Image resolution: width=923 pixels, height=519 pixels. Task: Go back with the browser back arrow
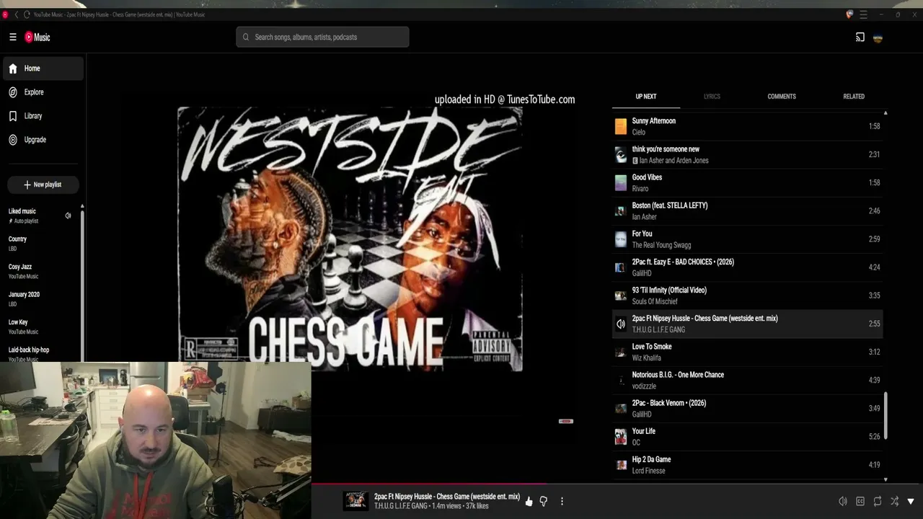click(17, 14)
